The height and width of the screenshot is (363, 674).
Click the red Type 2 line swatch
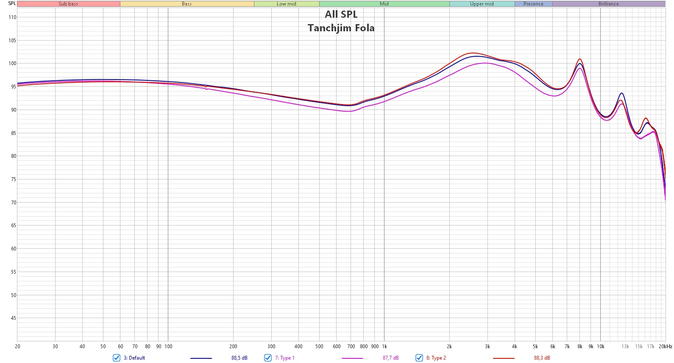point(504,358)
